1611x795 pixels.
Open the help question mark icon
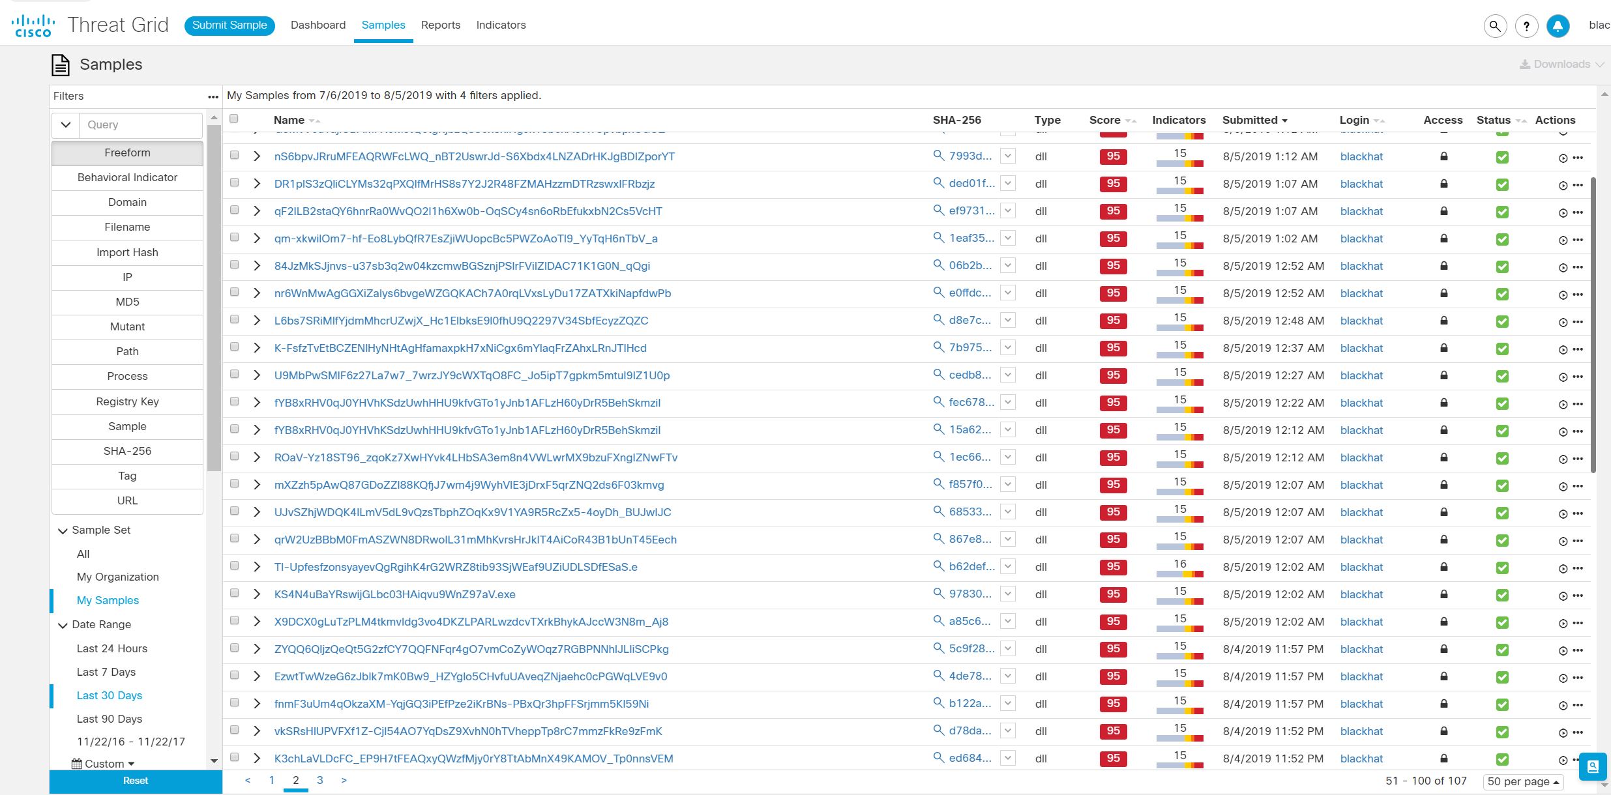[x=1526, y=26]
